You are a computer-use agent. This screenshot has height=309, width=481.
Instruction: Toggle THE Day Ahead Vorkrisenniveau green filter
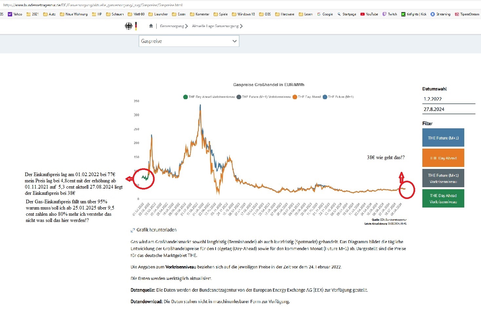pyautogui.click(x=443, y=199)
